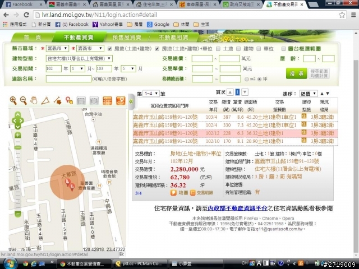
Task: Open the end month dropdown showing 5
Action: coord(128,68)
